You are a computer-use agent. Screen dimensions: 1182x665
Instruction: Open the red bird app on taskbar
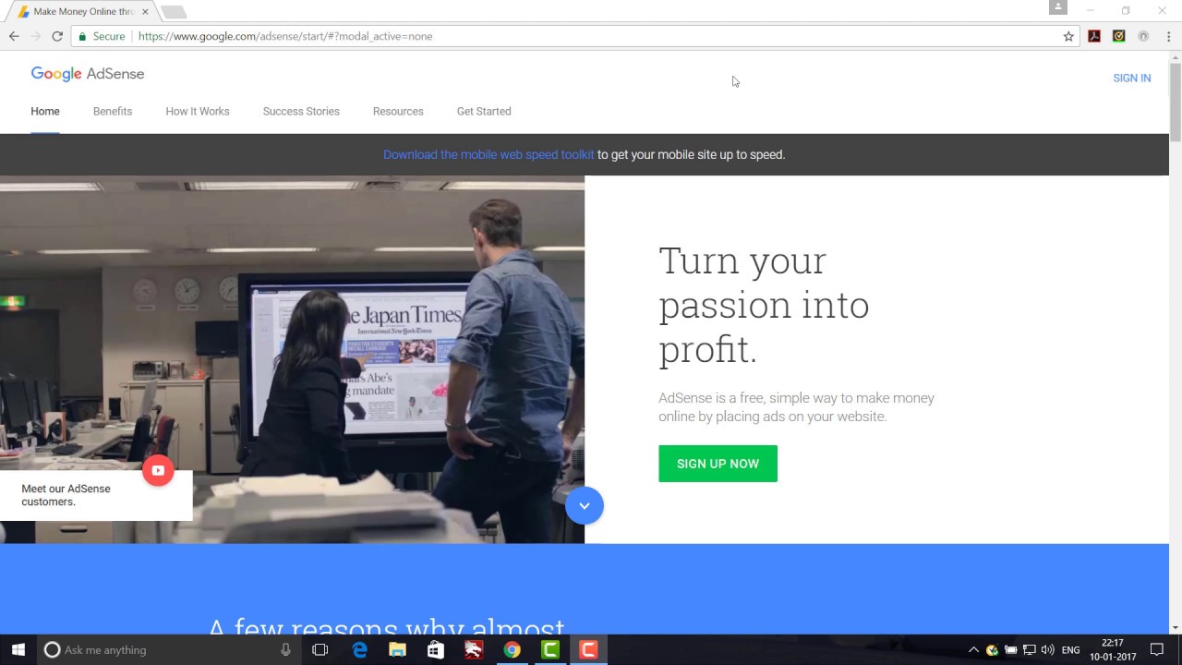[x=474, y=649]
